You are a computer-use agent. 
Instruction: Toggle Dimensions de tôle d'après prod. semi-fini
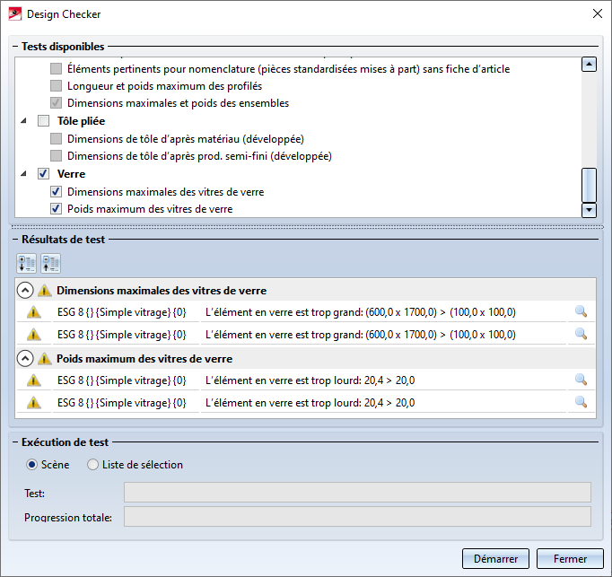pyautogui.click(x=56, y=156)
